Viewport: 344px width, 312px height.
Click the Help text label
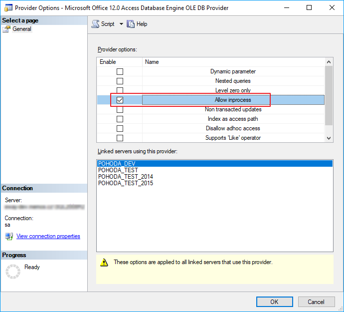click(142, 24)
